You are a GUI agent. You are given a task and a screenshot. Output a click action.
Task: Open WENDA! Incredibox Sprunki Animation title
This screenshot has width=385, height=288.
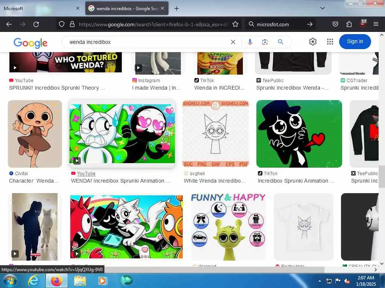tap(121, 181)
